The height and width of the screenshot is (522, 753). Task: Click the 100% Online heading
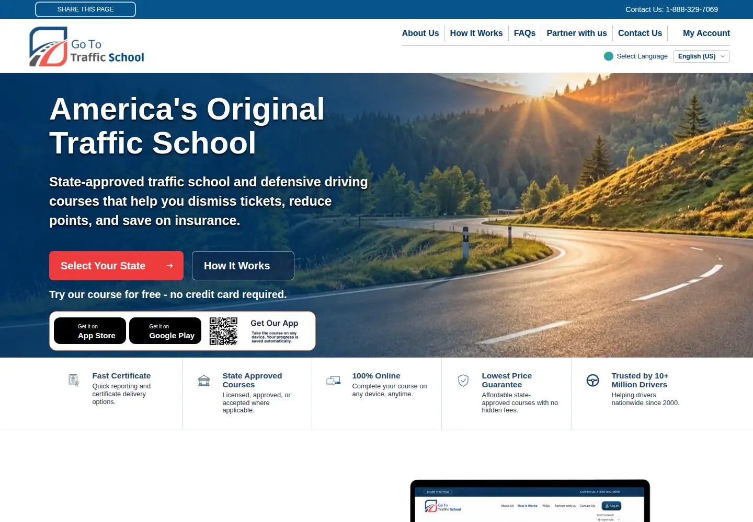(x=376, y=376)
